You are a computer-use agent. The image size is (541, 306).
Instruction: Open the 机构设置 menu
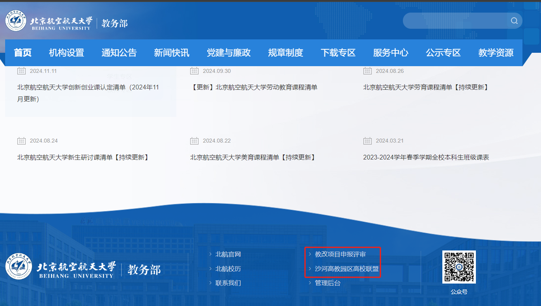tap(66, 53)
